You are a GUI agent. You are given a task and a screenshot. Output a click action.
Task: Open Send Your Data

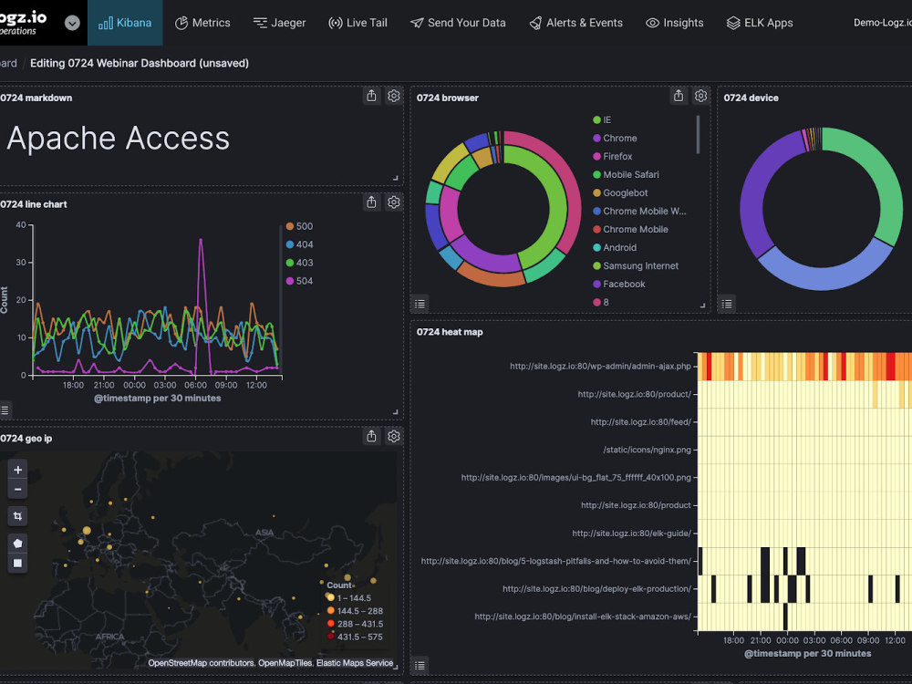pos(458,22)
